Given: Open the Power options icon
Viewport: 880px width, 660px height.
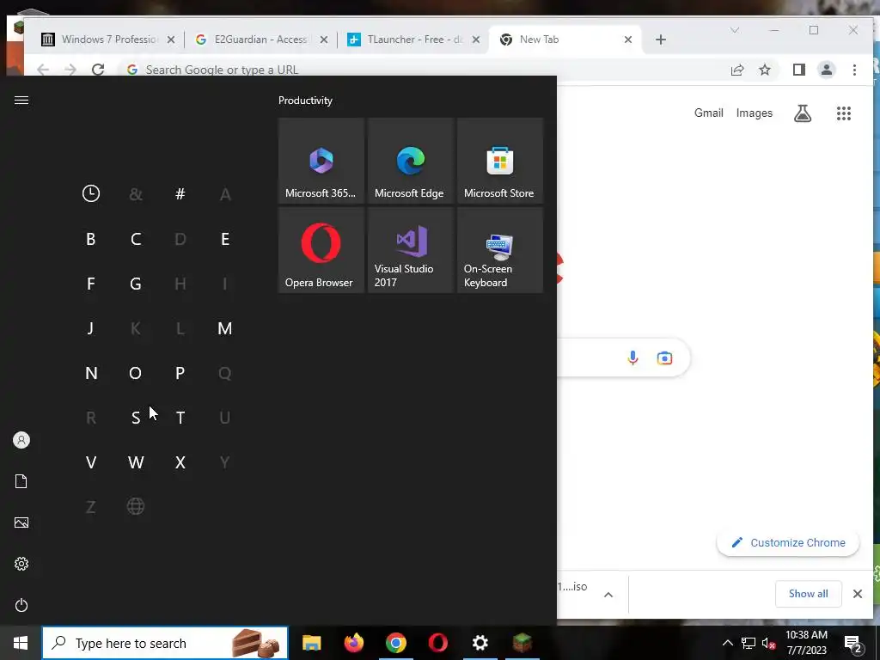Looking at the screenshot, I should pyautogui.click(x=21, y=605).
